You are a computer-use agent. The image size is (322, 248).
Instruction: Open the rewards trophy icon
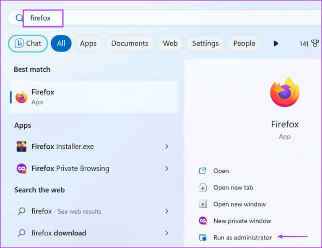coord(315,44)
